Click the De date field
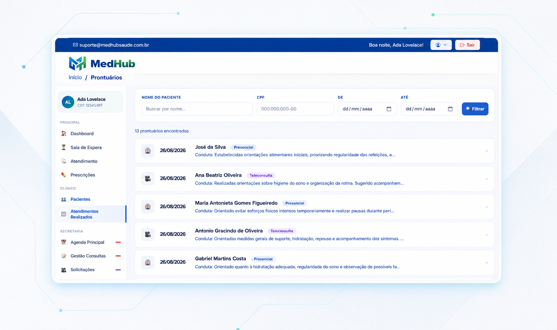This screenshot has width=557, height=330. coord(367,109)
